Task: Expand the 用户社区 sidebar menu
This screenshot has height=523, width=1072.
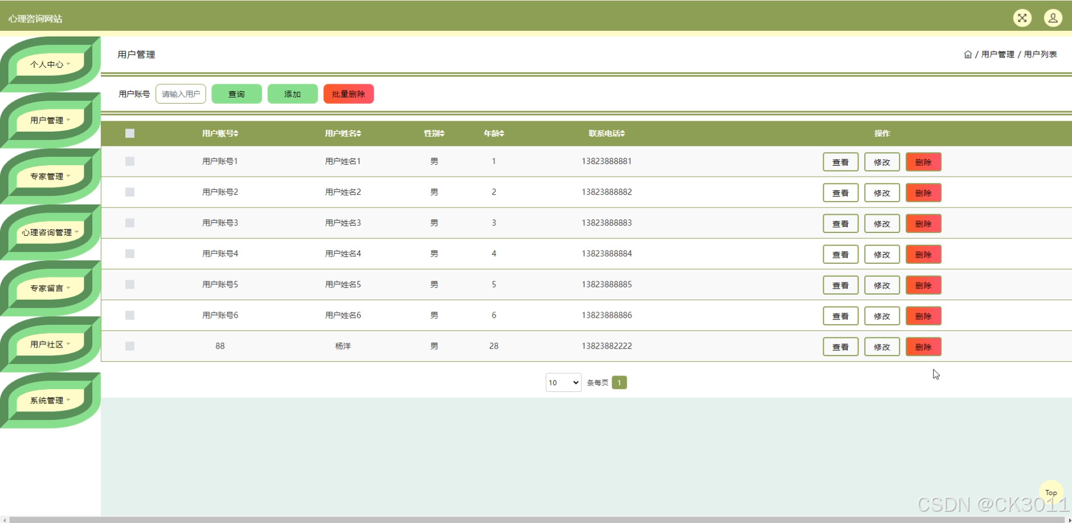Action: tap(50, 344)
